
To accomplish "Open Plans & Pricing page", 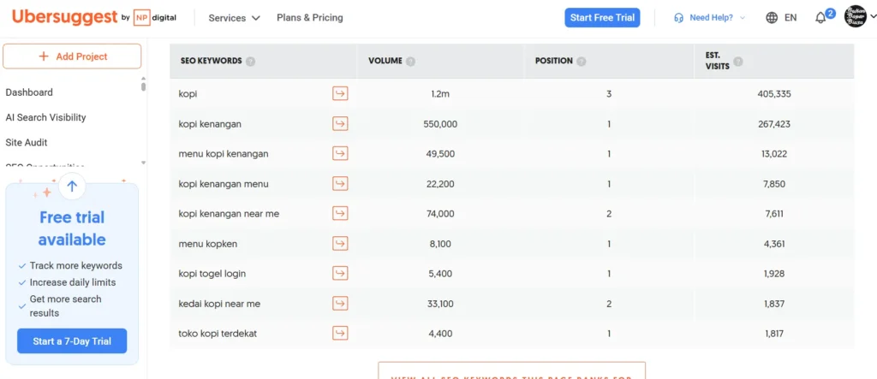I will tap(310, 18).
